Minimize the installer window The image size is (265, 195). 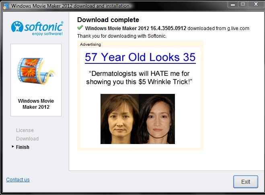point(233,4)
